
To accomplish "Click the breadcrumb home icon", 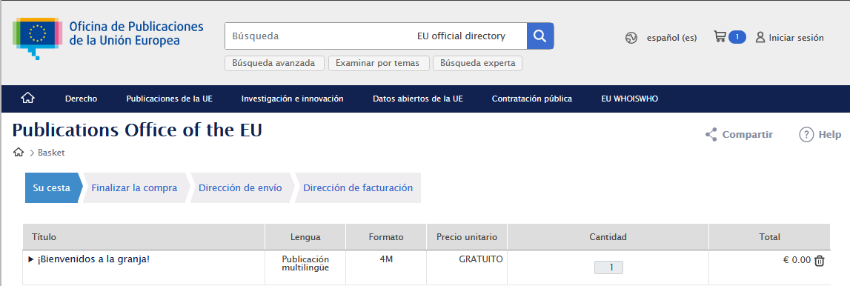I will click(19, 152).
